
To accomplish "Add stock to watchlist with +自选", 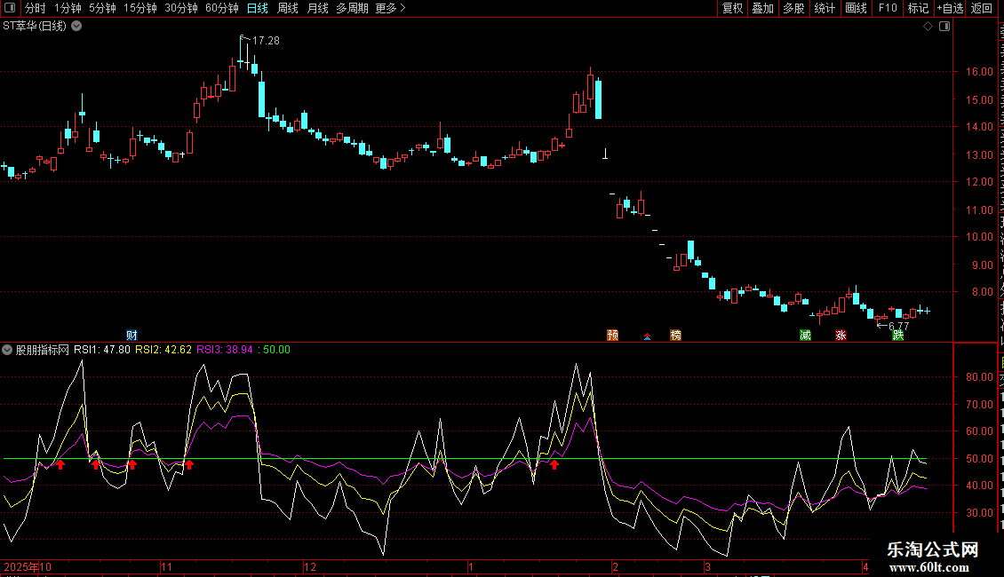I will pyautogui.click(x=950, y=8).
